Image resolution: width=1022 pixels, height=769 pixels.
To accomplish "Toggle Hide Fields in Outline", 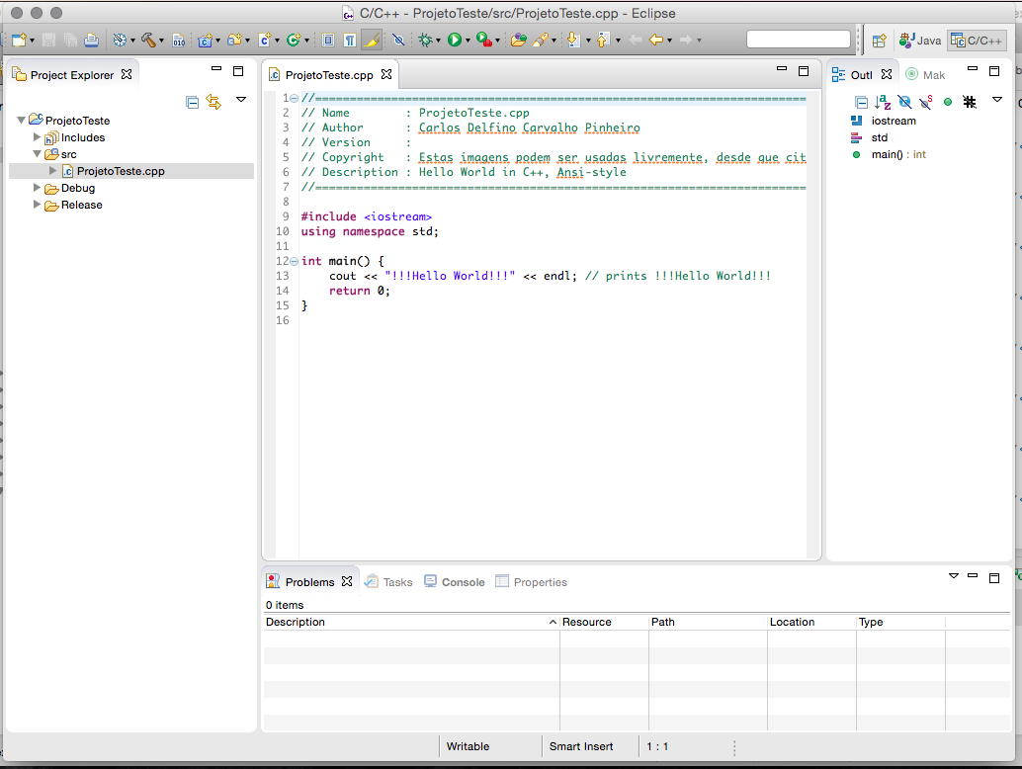I will tap(904, 102).
